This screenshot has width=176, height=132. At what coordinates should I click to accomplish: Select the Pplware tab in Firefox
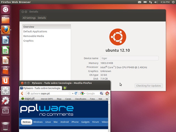[40, 88]
